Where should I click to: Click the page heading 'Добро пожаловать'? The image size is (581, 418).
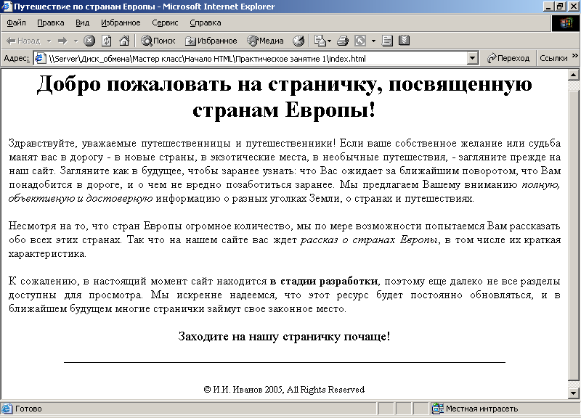click(x=284, y=97)
